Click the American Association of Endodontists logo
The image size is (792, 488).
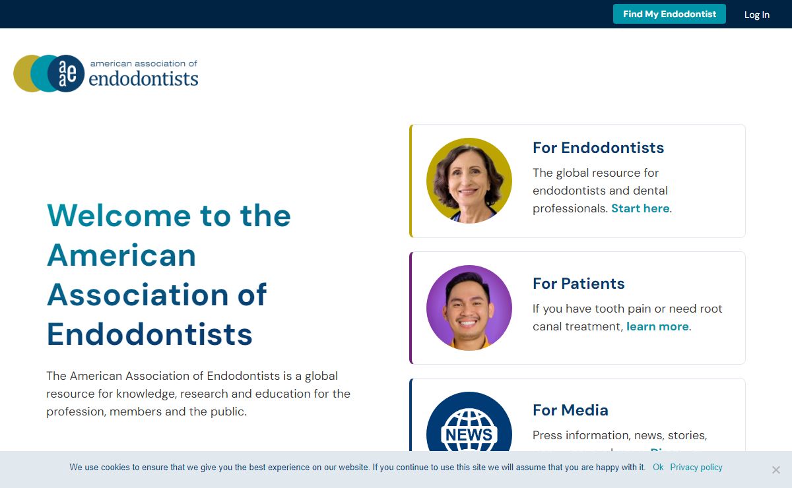106,73
